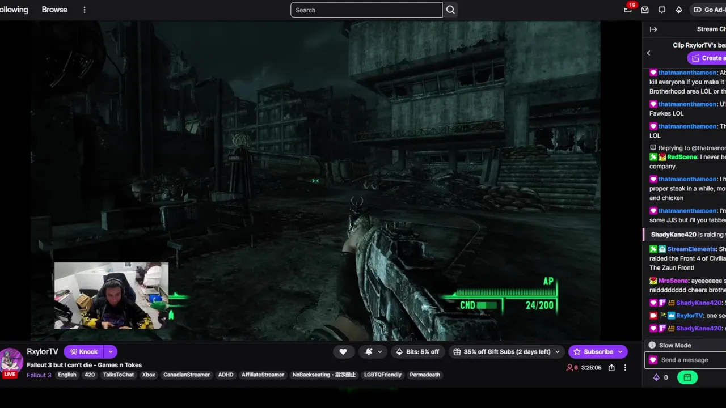
Task: Open the green channel points button
Action: [x=687, y=377]
